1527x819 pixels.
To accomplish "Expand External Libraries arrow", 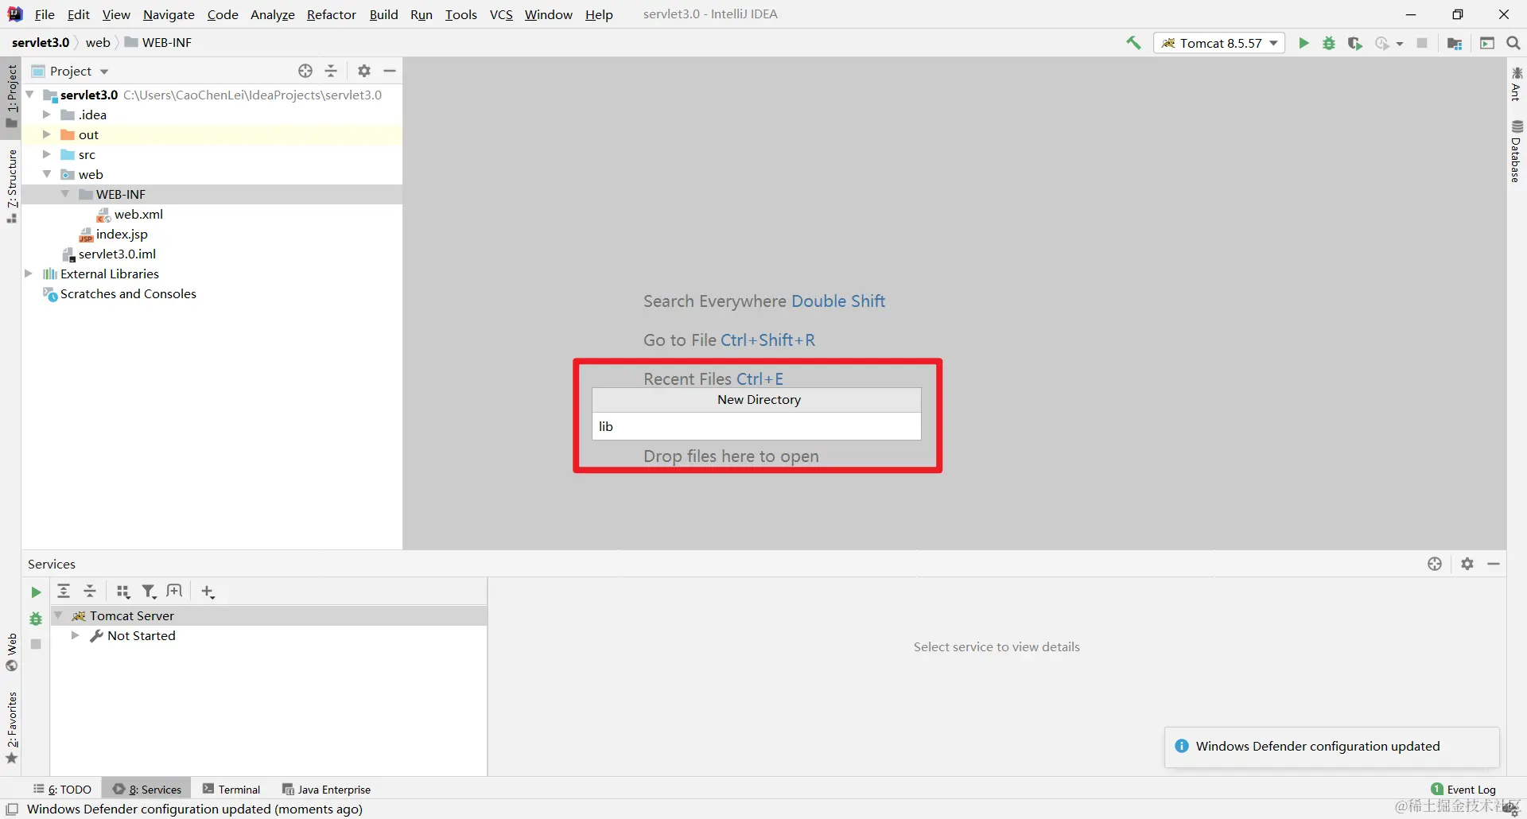I will (x=29, y=274).
